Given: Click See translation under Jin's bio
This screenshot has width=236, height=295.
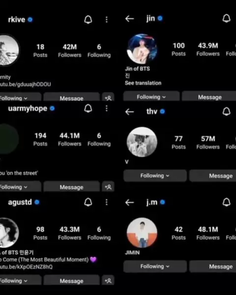Looking at the screenshot, I should (143, 83).
